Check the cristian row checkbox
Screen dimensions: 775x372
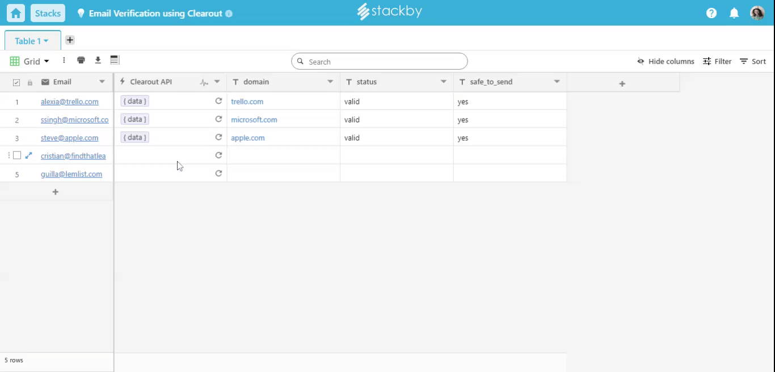click(17, 155)
